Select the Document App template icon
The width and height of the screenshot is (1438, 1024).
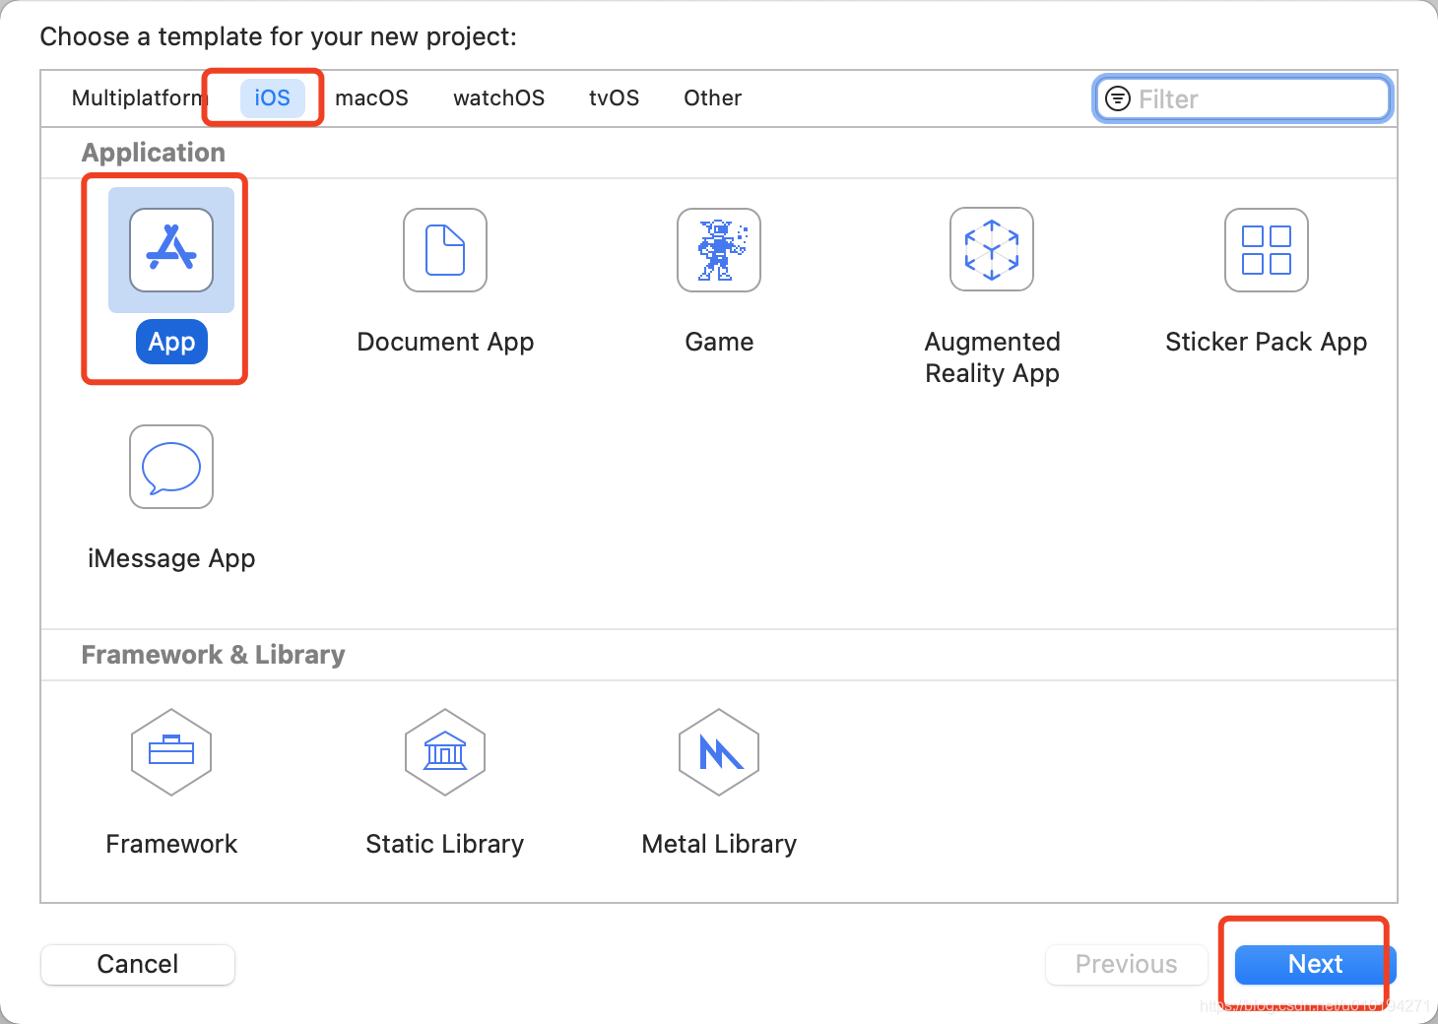(445, 250)
